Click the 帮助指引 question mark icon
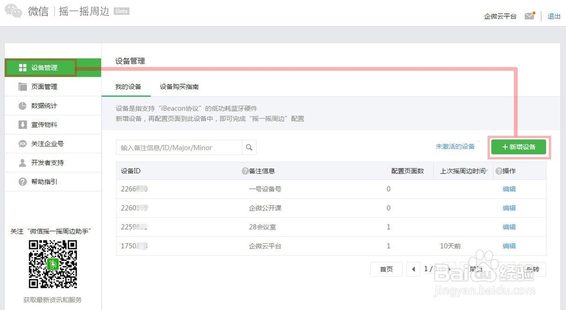Viewport: 566px width, 310px height. (x=23, y=182)
